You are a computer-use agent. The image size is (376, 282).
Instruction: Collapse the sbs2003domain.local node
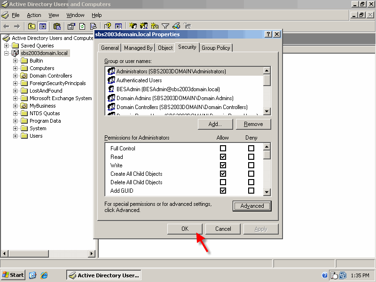pyautogui.click(x=6, y=53)
